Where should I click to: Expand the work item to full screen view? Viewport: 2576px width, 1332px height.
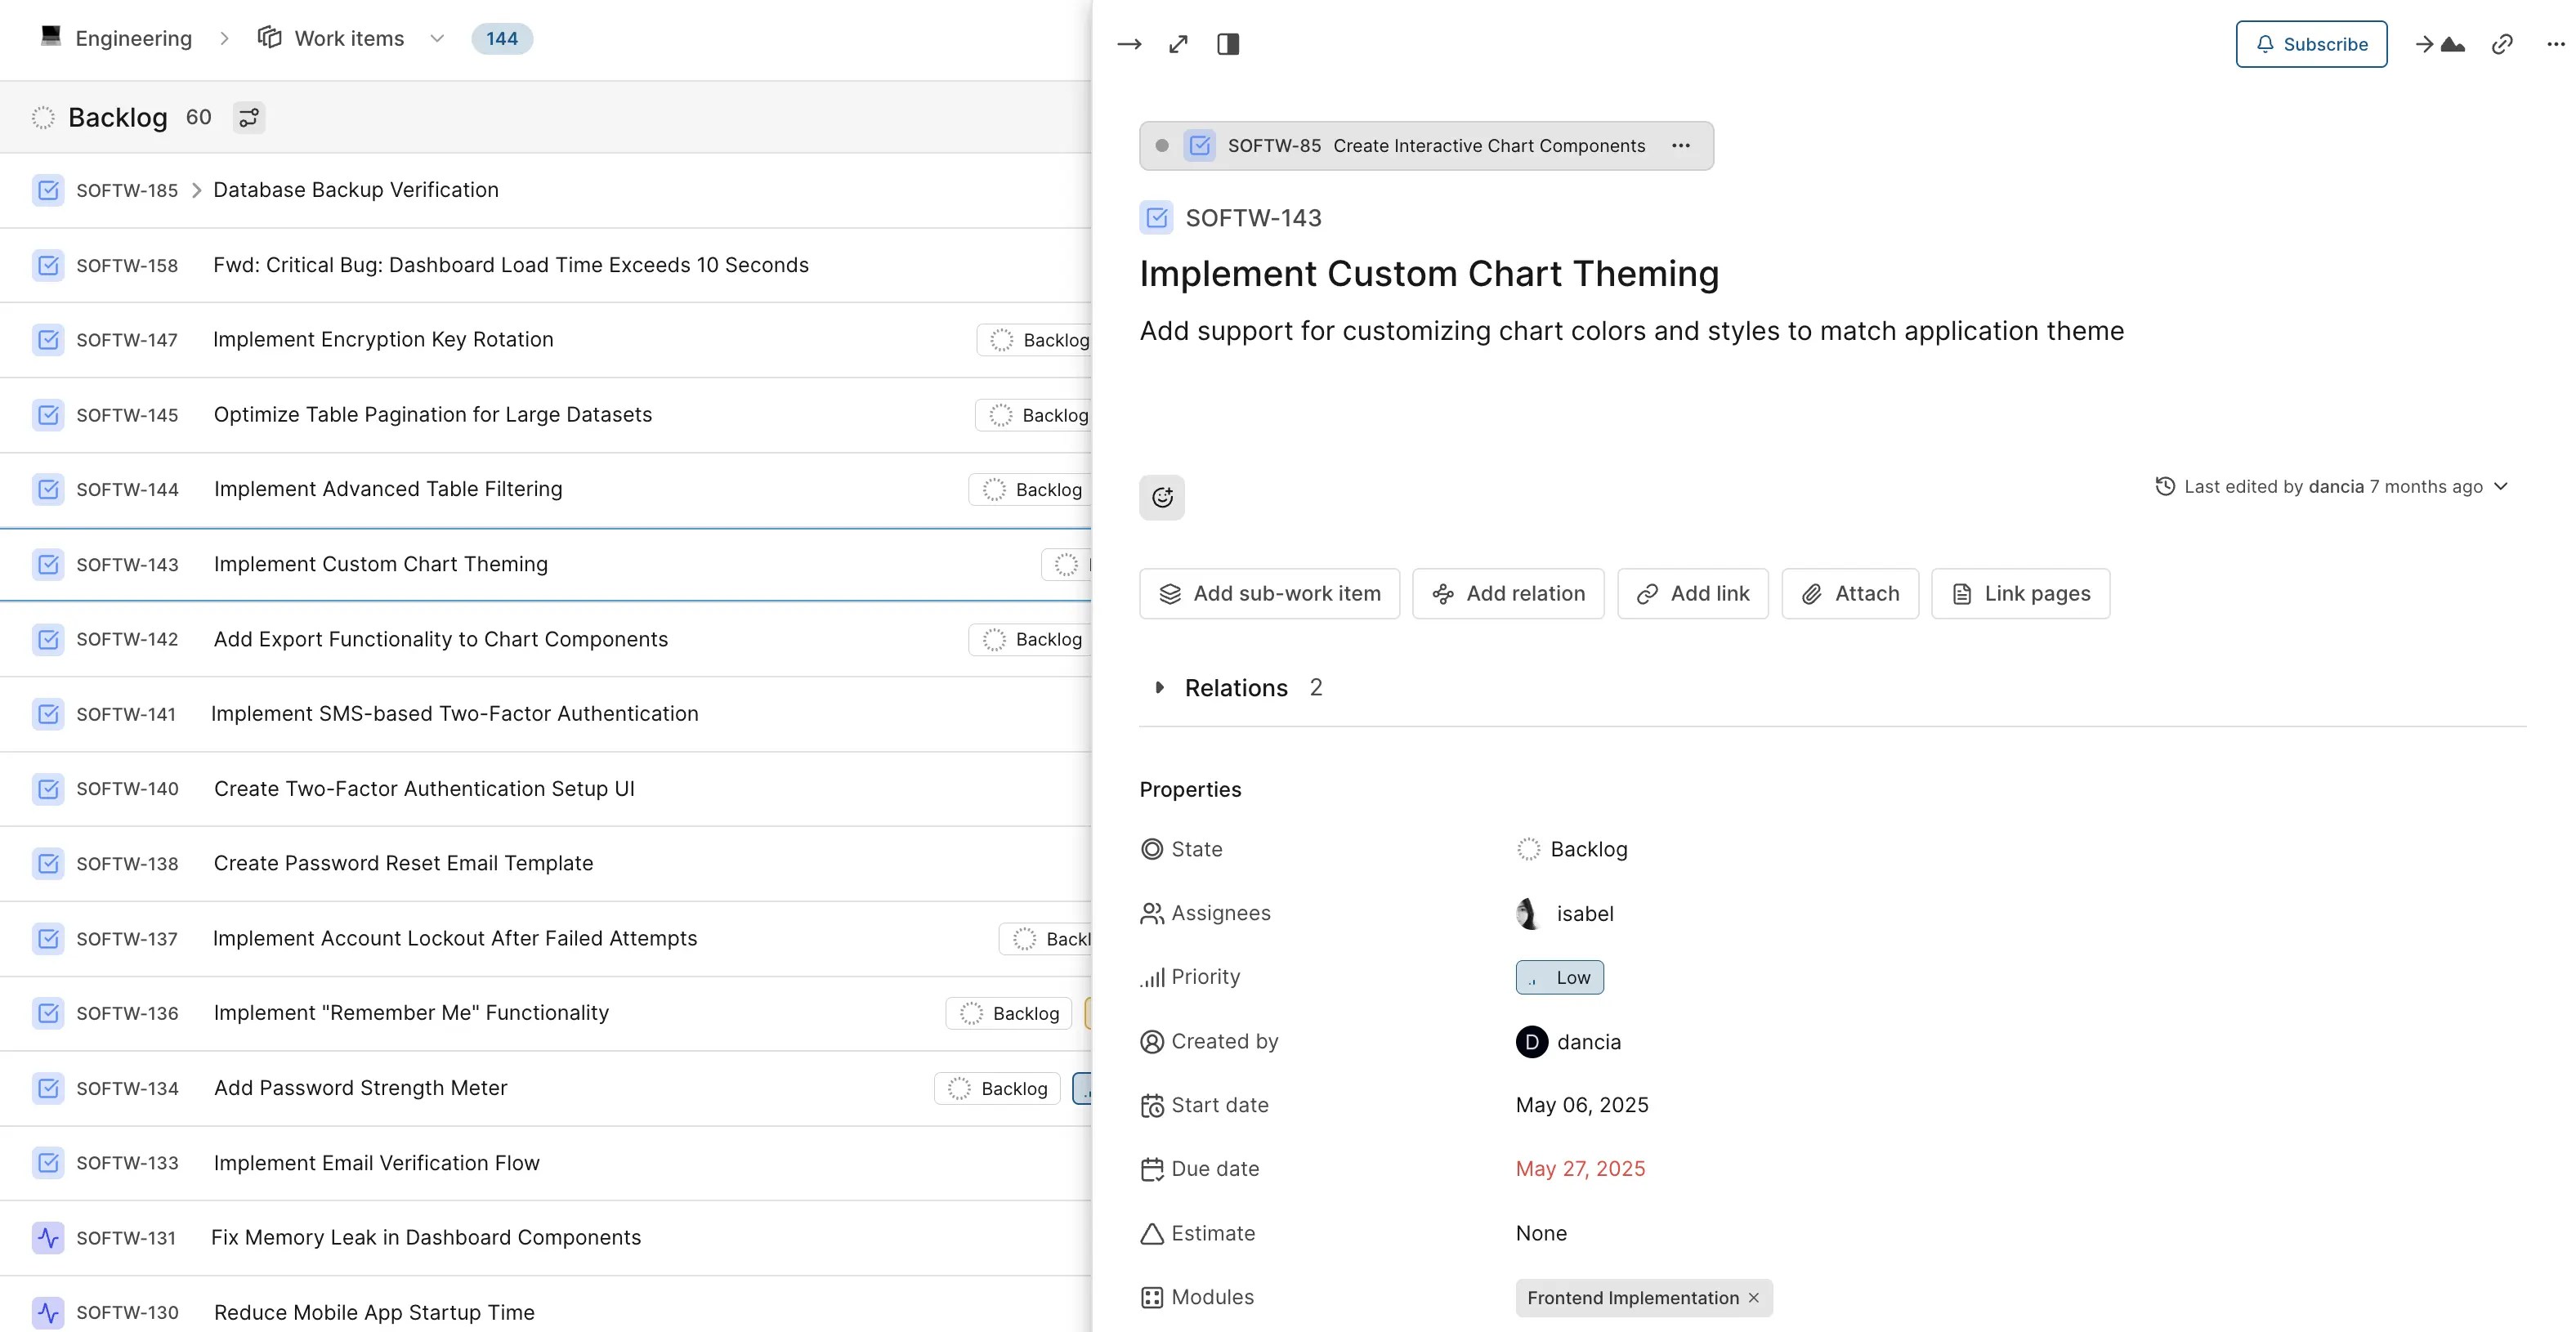coord(1178,44)
